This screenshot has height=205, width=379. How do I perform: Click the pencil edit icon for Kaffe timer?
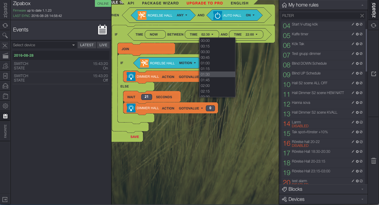tap(353, 34)
